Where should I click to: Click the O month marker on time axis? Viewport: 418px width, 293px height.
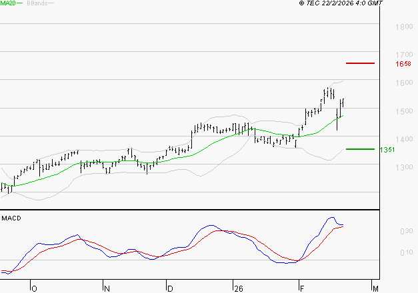[x=35, y=289]
